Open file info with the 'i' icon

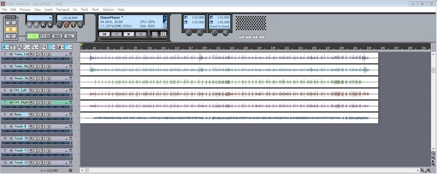click(165, 18)
